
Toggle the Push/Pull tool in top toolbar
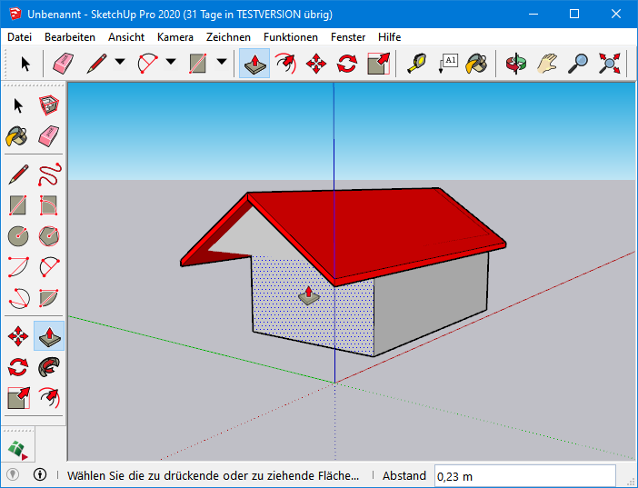(254, 64)
